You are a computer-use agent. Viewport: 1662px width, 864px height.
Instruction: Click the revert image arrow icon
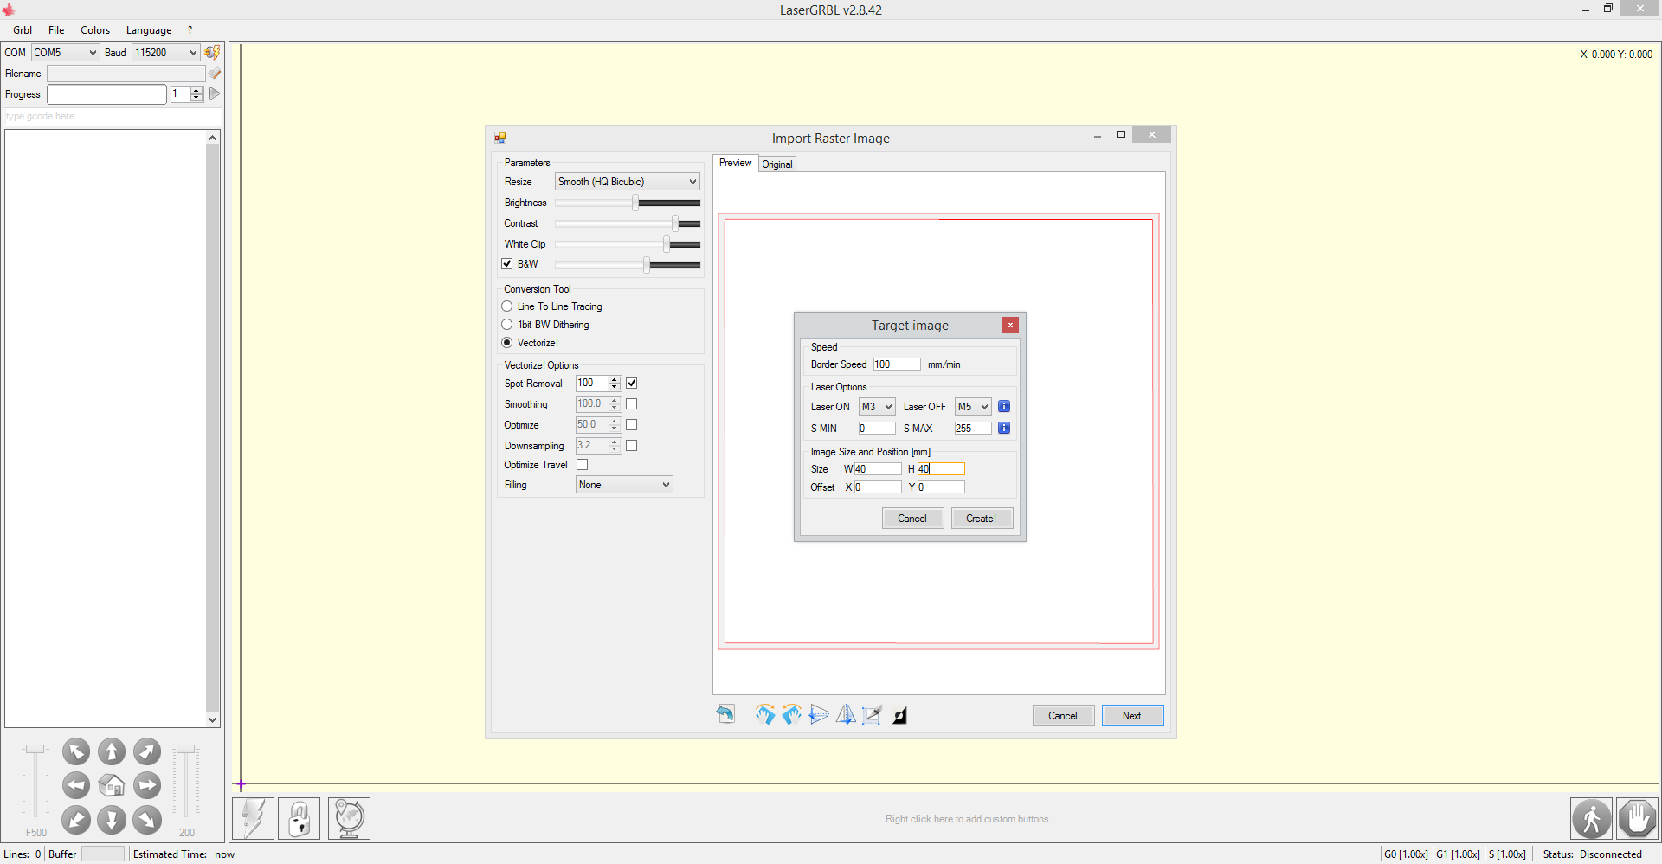(x=725, y=714)
